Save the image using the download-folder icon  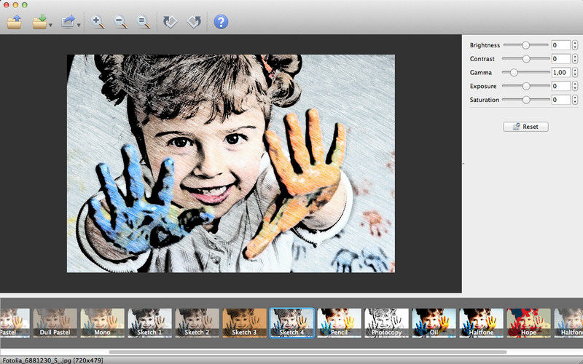tap(39, 22)
